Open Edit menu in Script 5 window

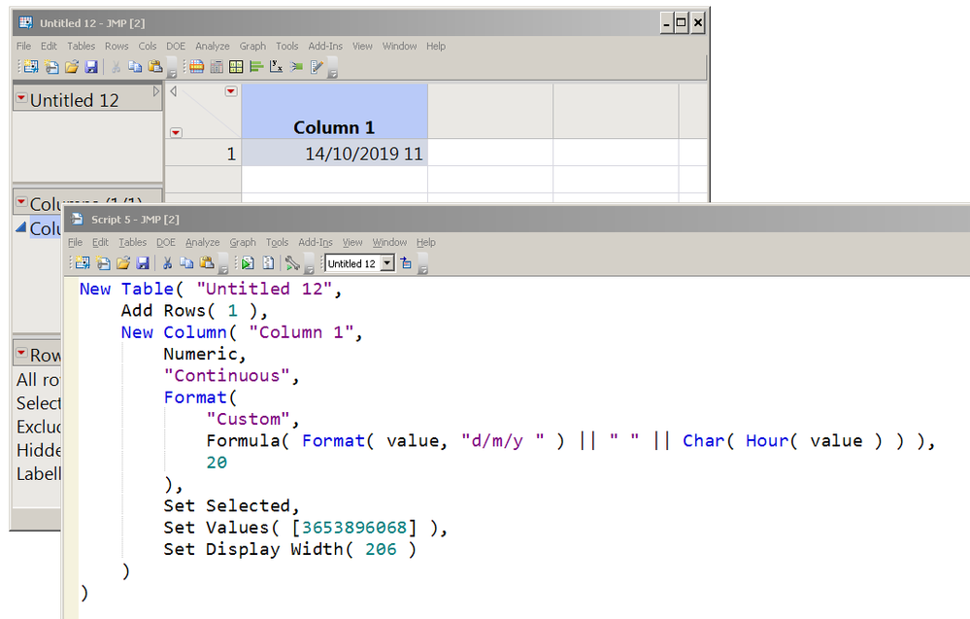tap(100, 242)
